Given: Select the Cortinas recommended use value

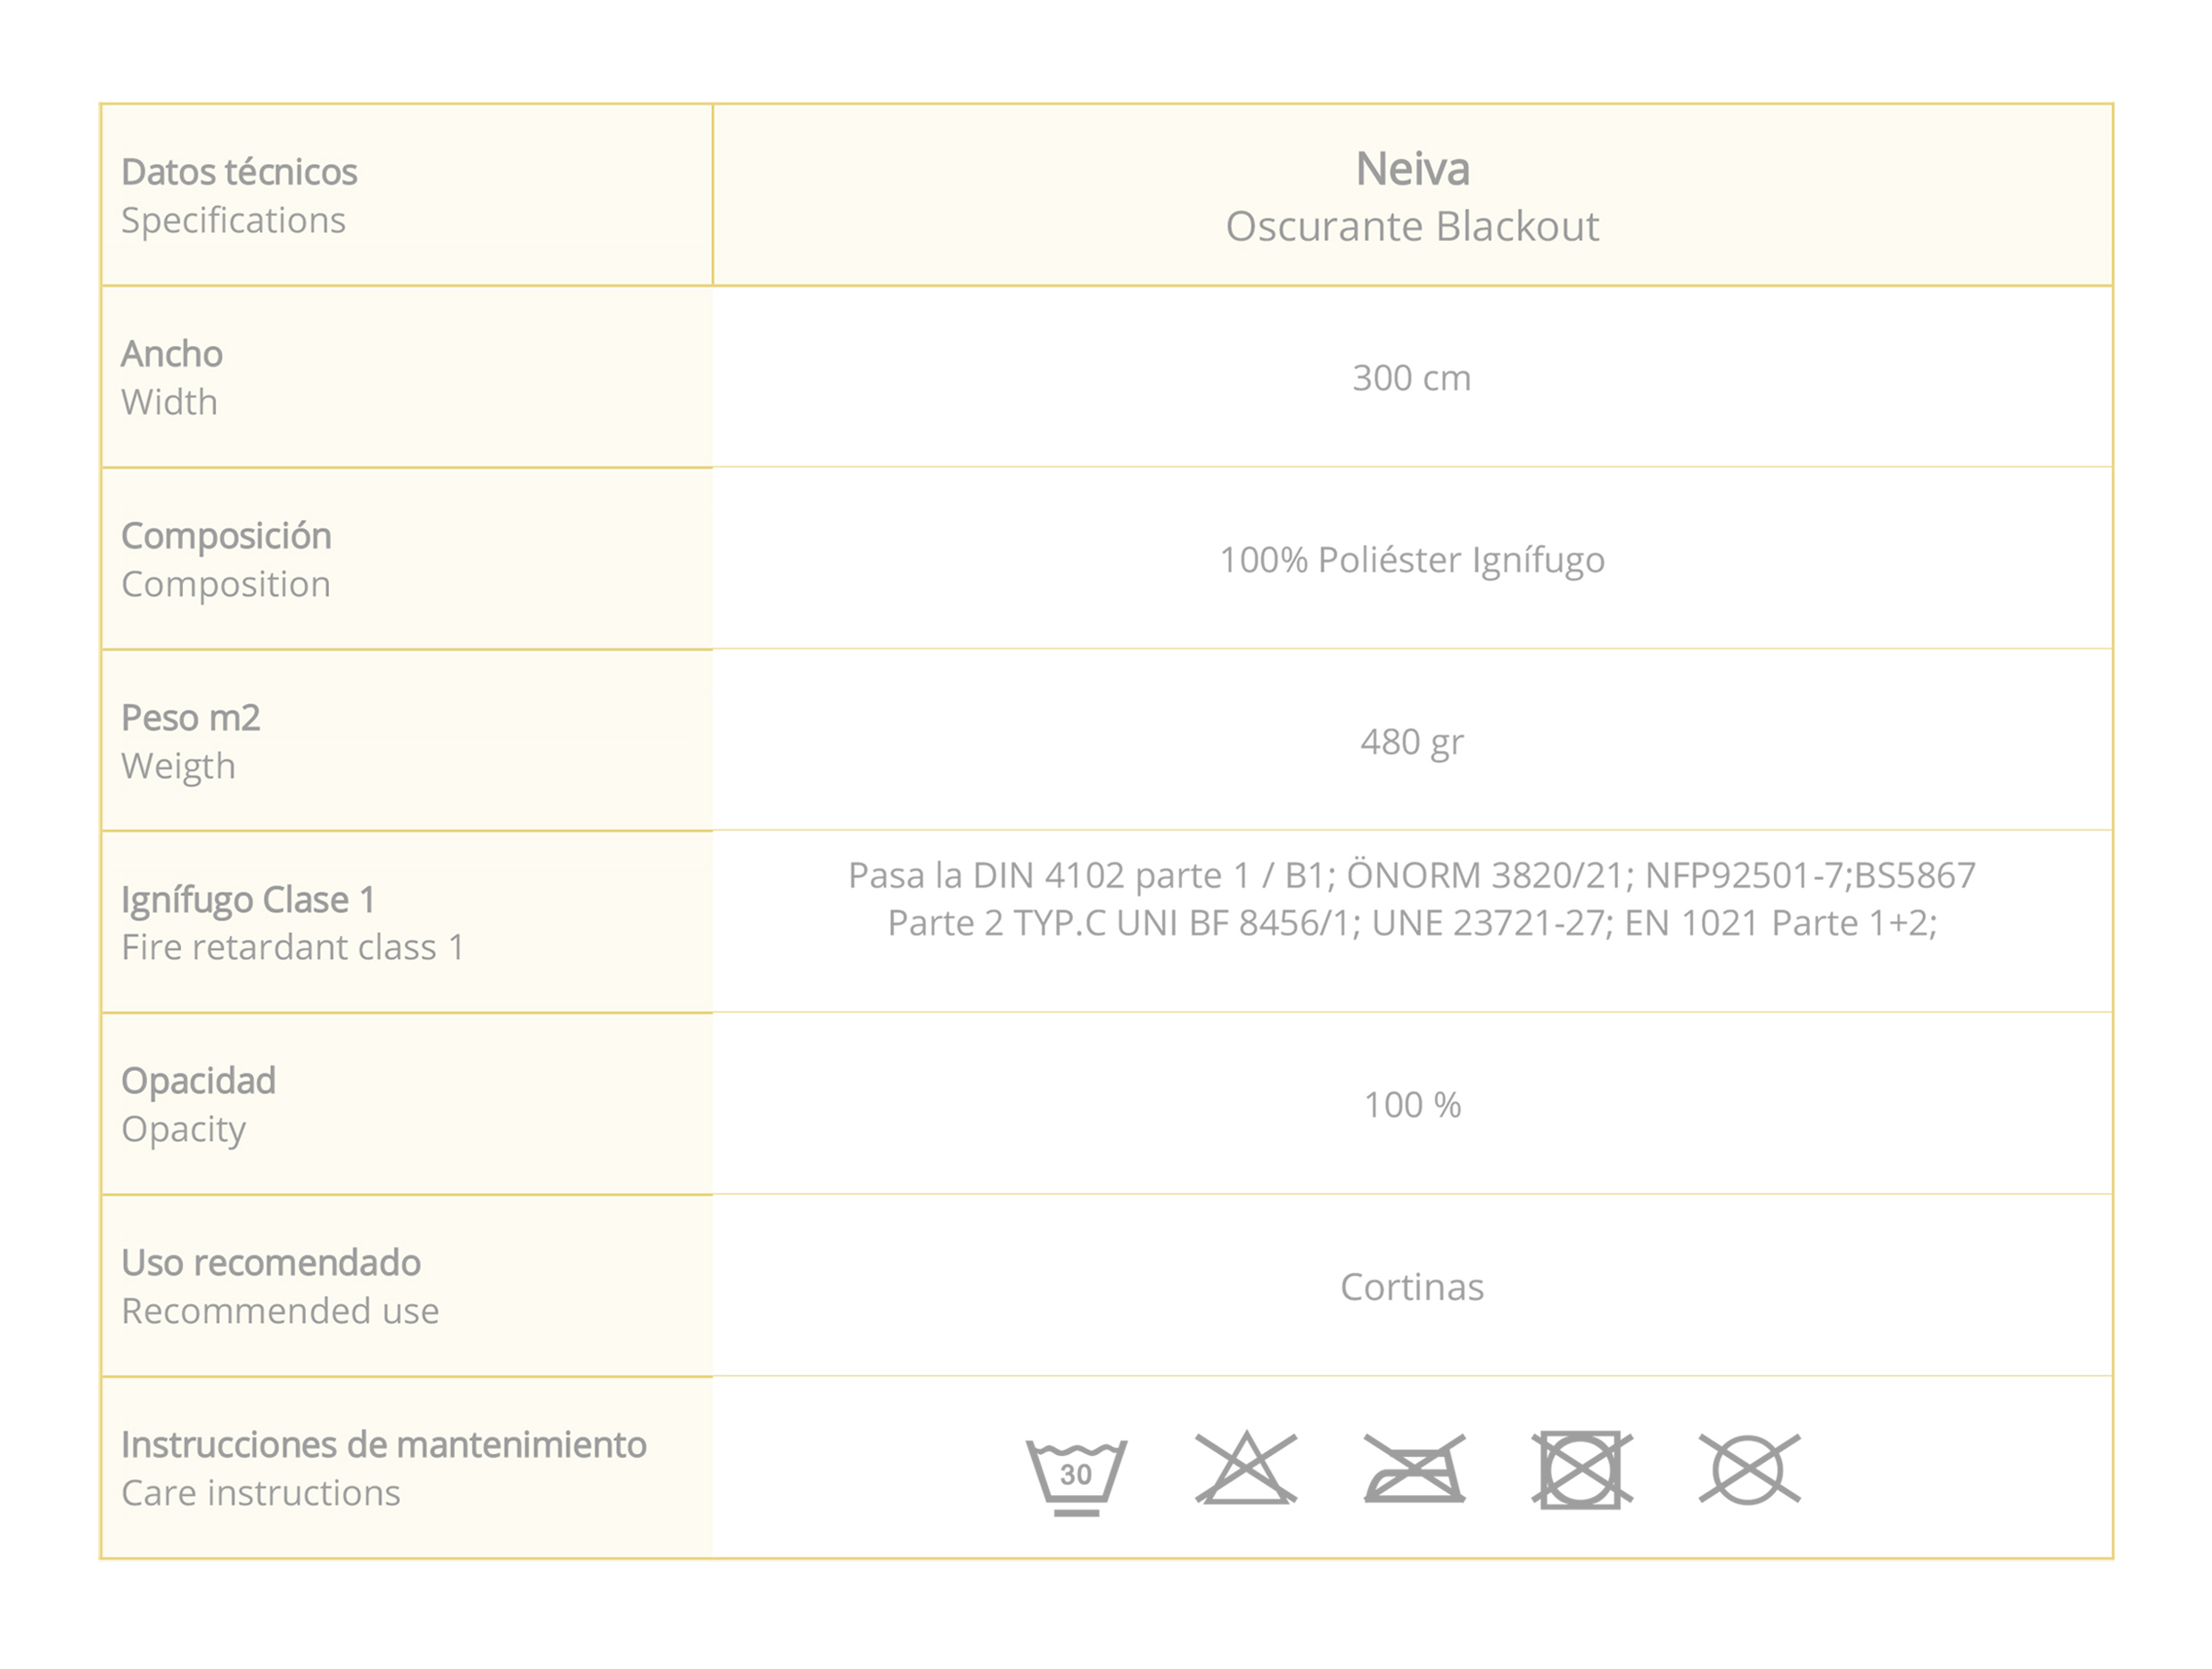Looking at the screenshot, I should [x=1411, y=1287].
